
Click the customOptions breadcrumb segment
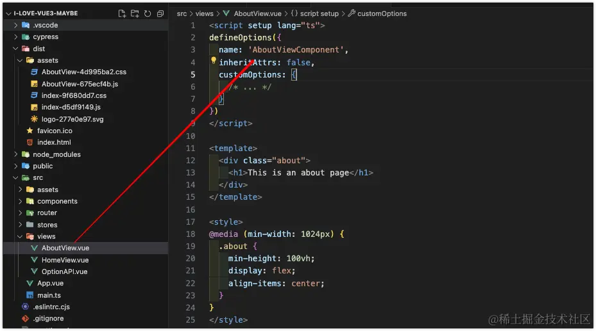coord(377,13)
